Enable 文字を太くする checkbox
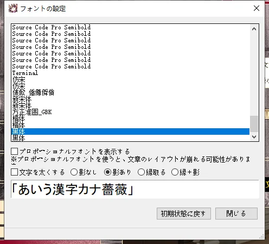The image size is (269, 244). pos(15,172)
